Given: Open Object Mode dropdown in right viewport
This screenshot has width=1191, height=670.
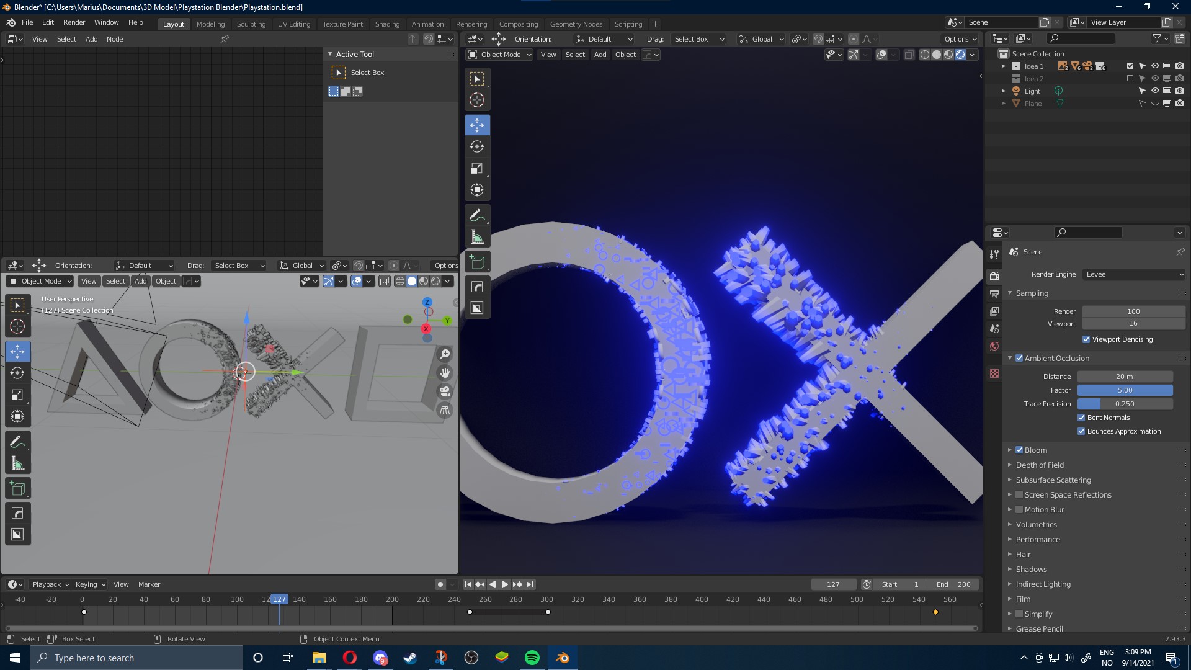Looking at the screenshot, I should (499, 55).
